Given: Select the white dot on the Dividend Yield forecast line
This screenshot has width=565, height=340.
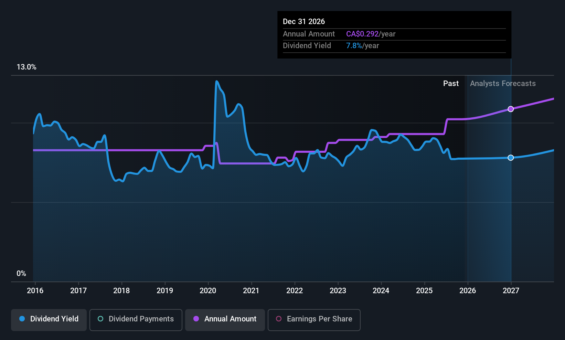Looking at the screenshot, I should [511, 158].
